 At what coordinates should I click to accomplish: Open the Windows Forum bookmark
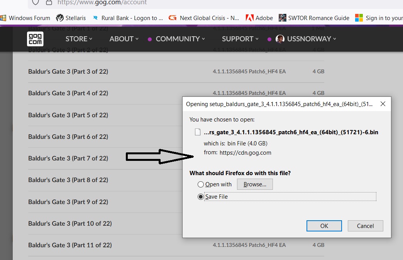[x=25, y=18]
